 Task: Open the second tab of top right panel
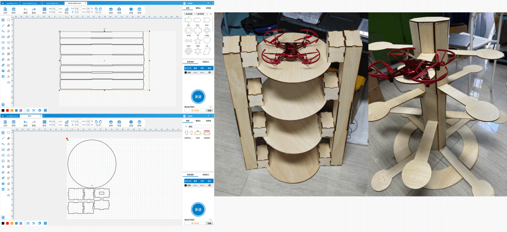tap(198, 8)
